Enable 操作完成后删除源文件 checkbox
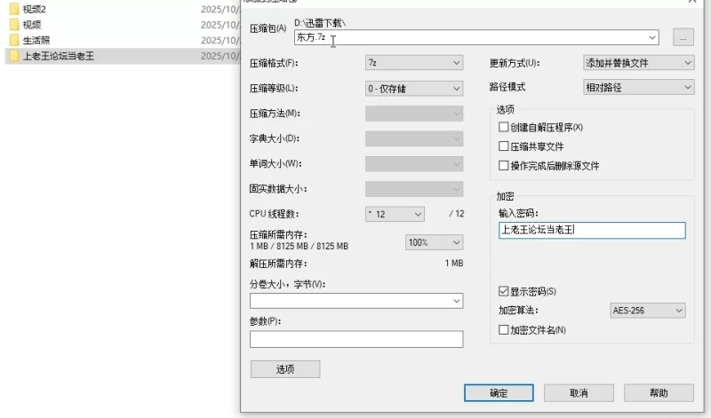Viewport: 711px width, 418px height. coord(504,166)
